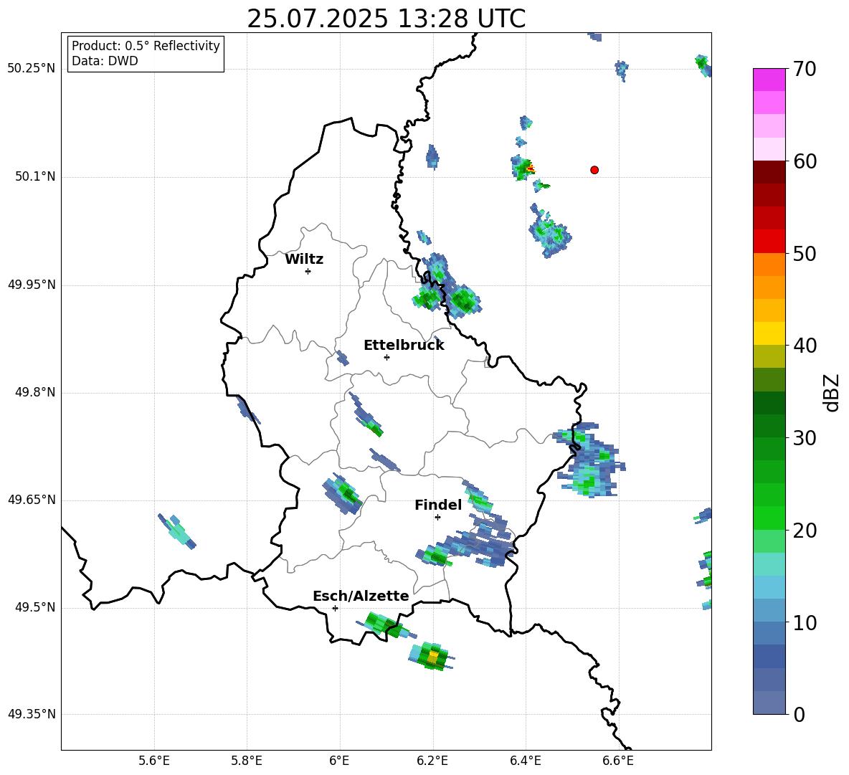Image resolution: width=849 pixels, height=775 pixels.
Task: Click the 5.8°E longitude label
Action: coord(247,761)
